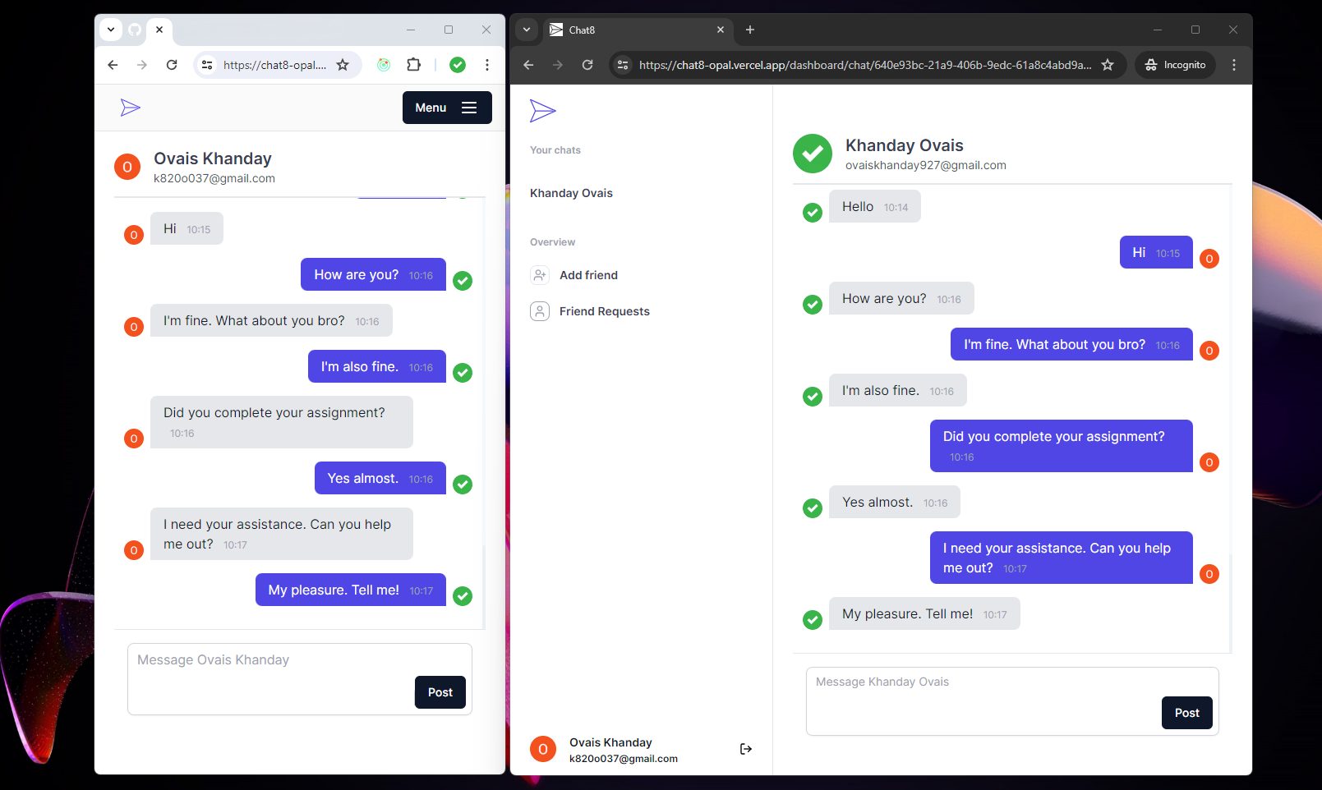Select the Khanday Ovais chat in sidebar

pyautogui.click(x=572, y=193)
